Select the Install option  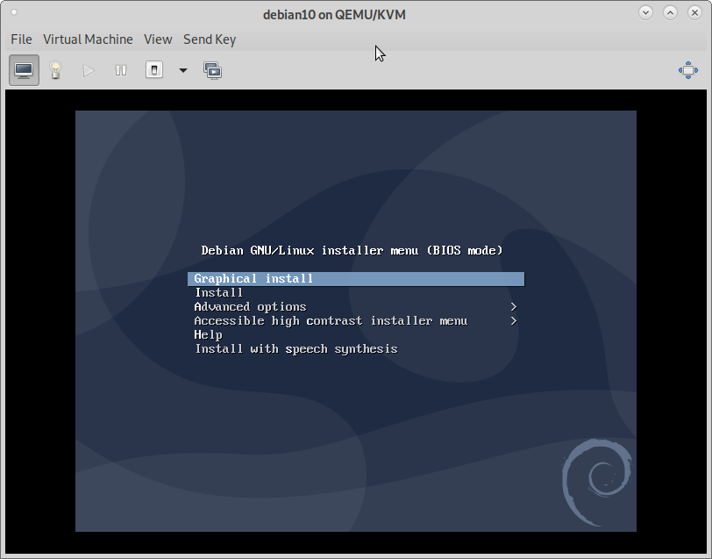tap(219, 293)
